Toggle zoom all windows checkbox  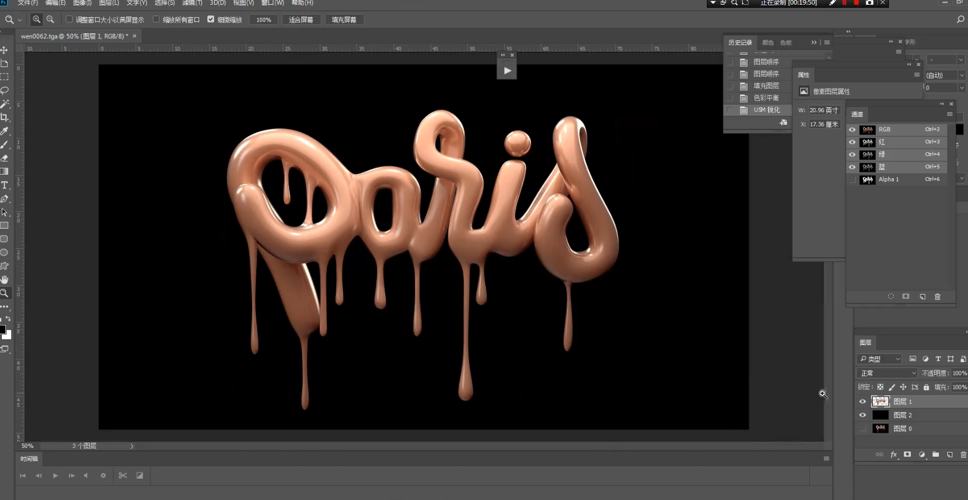tap(156, 20)
